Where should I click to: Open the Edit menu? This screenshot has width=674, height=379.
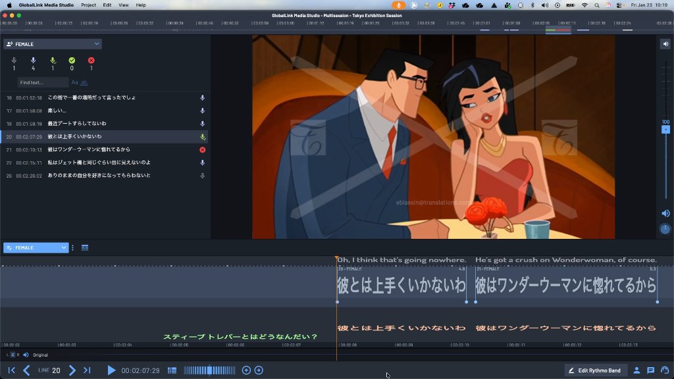(x=107, y=5)
